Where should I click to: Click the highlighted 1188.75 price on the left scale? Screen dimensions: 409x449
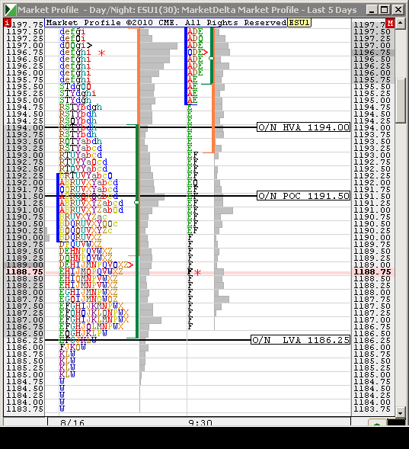[x=24, y=271]
